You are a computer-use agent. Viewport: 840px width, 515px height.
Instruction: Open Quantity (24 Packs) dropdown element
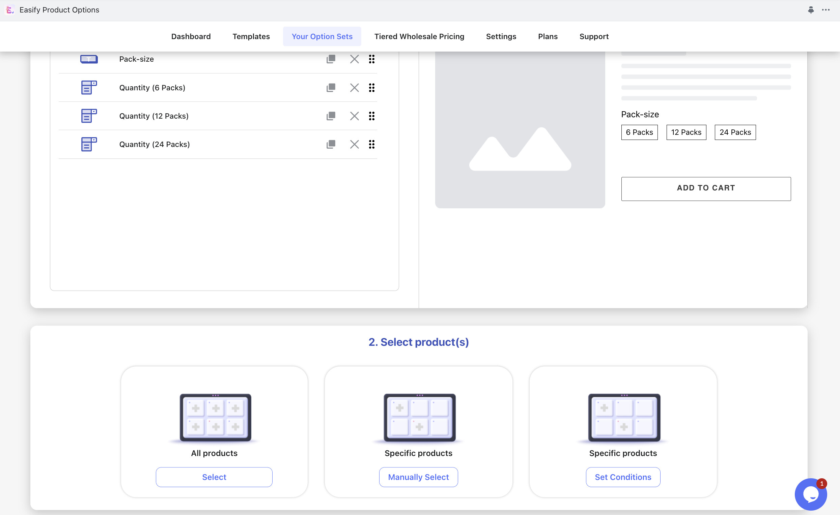pos(154,144)
